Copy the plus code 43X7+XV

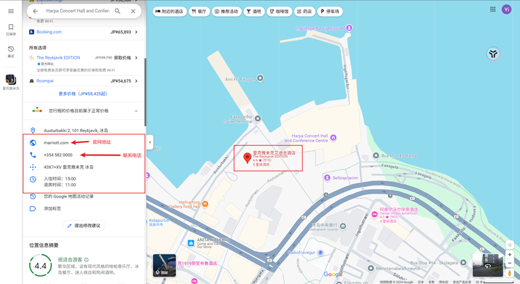[69, 168]
